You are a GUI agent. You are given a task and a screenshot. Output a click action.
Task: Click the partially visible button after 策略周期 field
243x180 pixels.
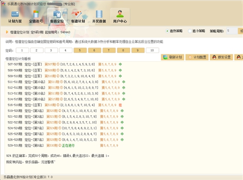(241, 31)
